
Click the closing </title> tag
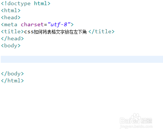click(101, 31)
